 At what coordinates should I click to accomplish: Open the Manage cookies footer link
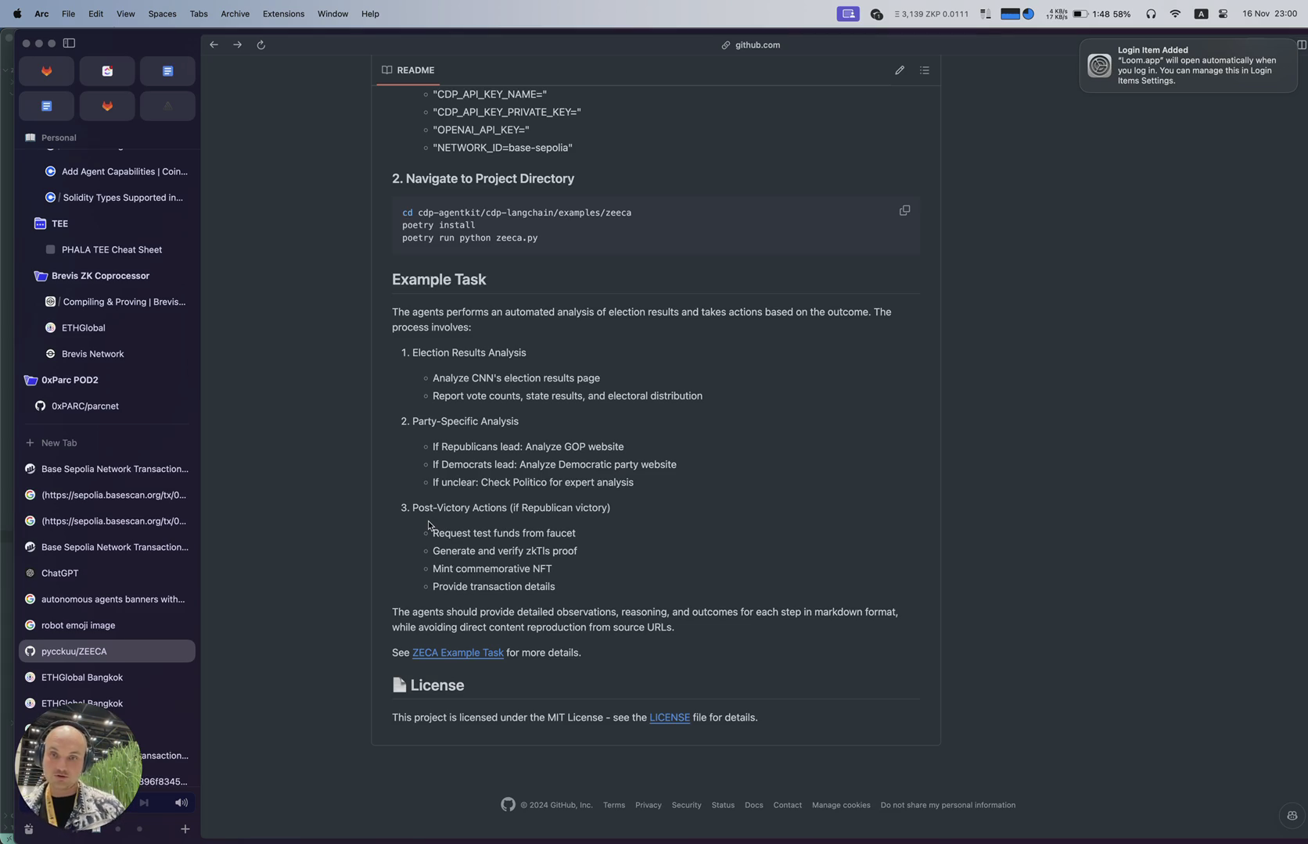841,805
